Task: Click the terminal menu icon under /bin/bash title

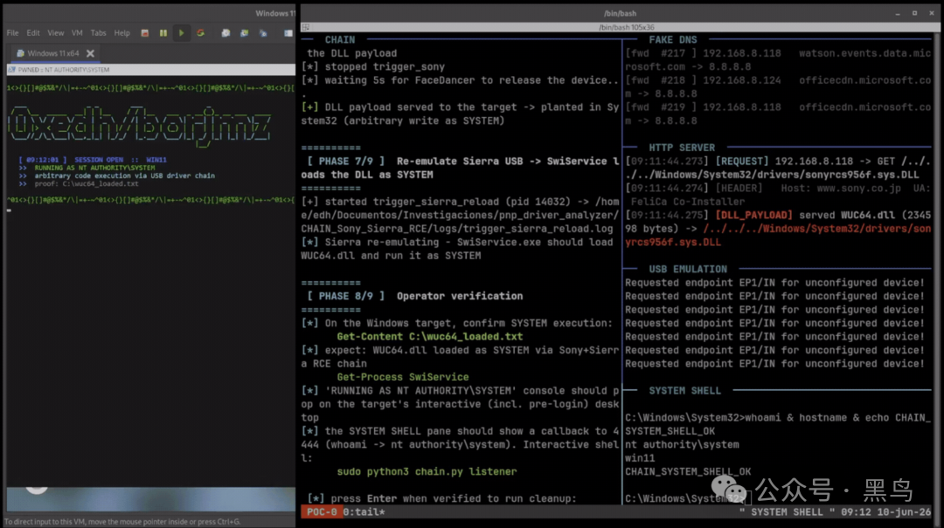Action: [306, 27]
